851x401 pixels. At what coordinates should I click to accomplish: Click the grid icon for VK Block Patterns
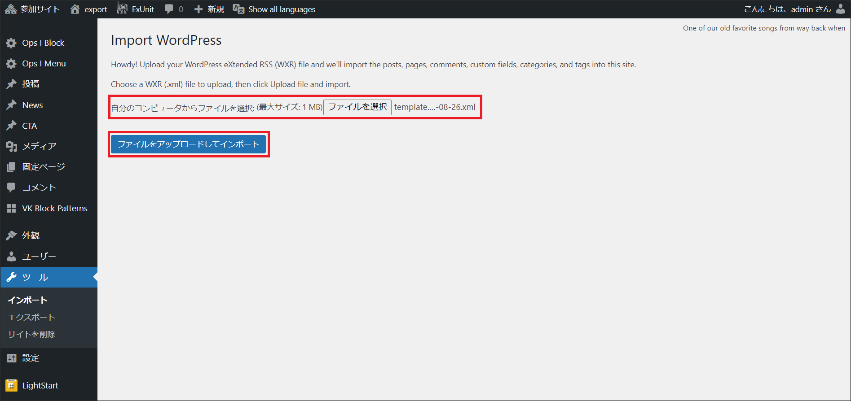11,208
